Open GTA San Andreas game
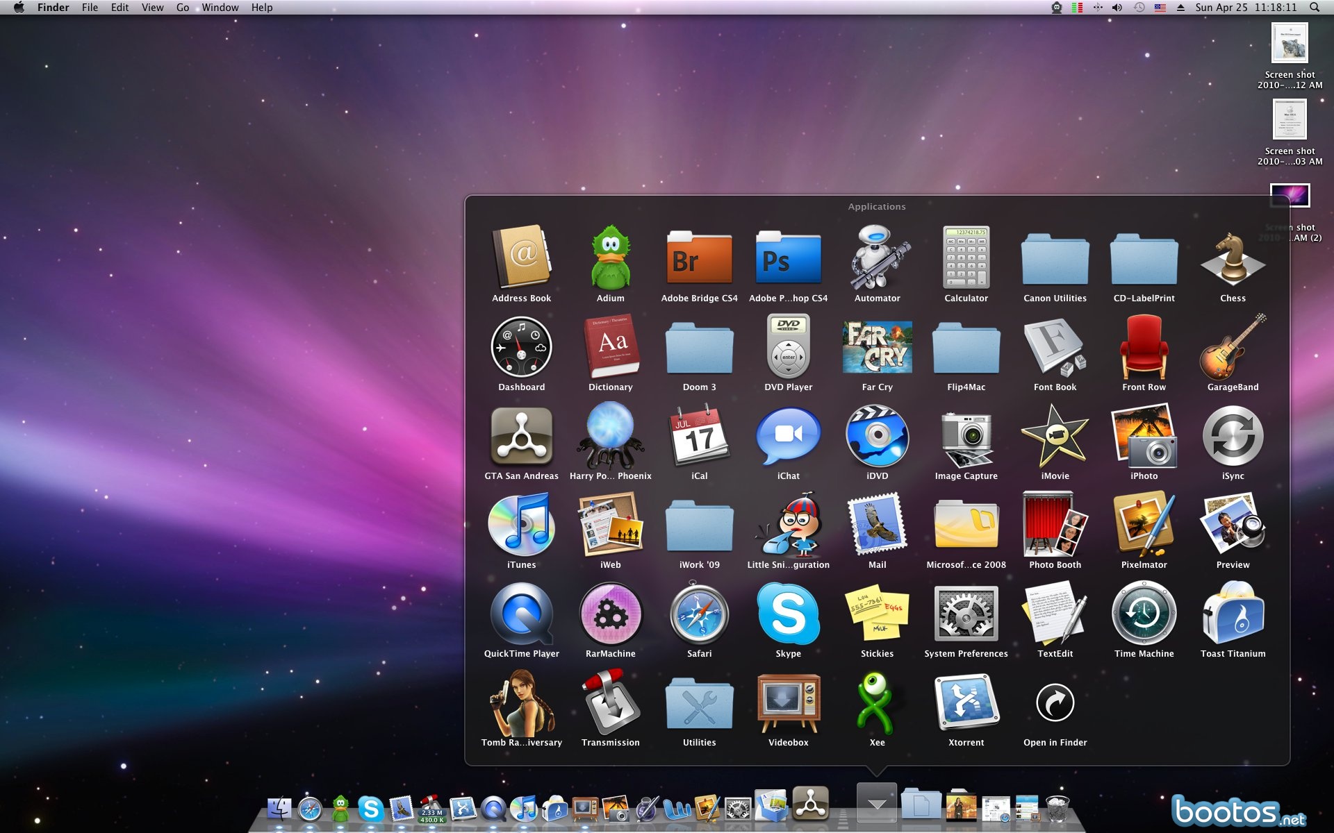Image resolution: width=1334 pixels, height=833 pixels. [520, 441]
